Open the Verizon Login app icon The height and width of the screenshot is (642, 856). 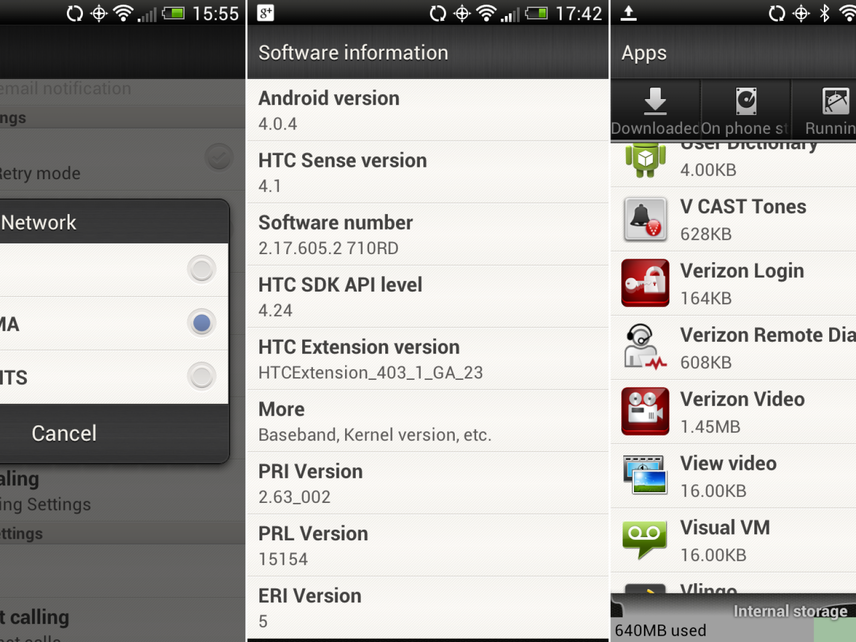point(645,283)
